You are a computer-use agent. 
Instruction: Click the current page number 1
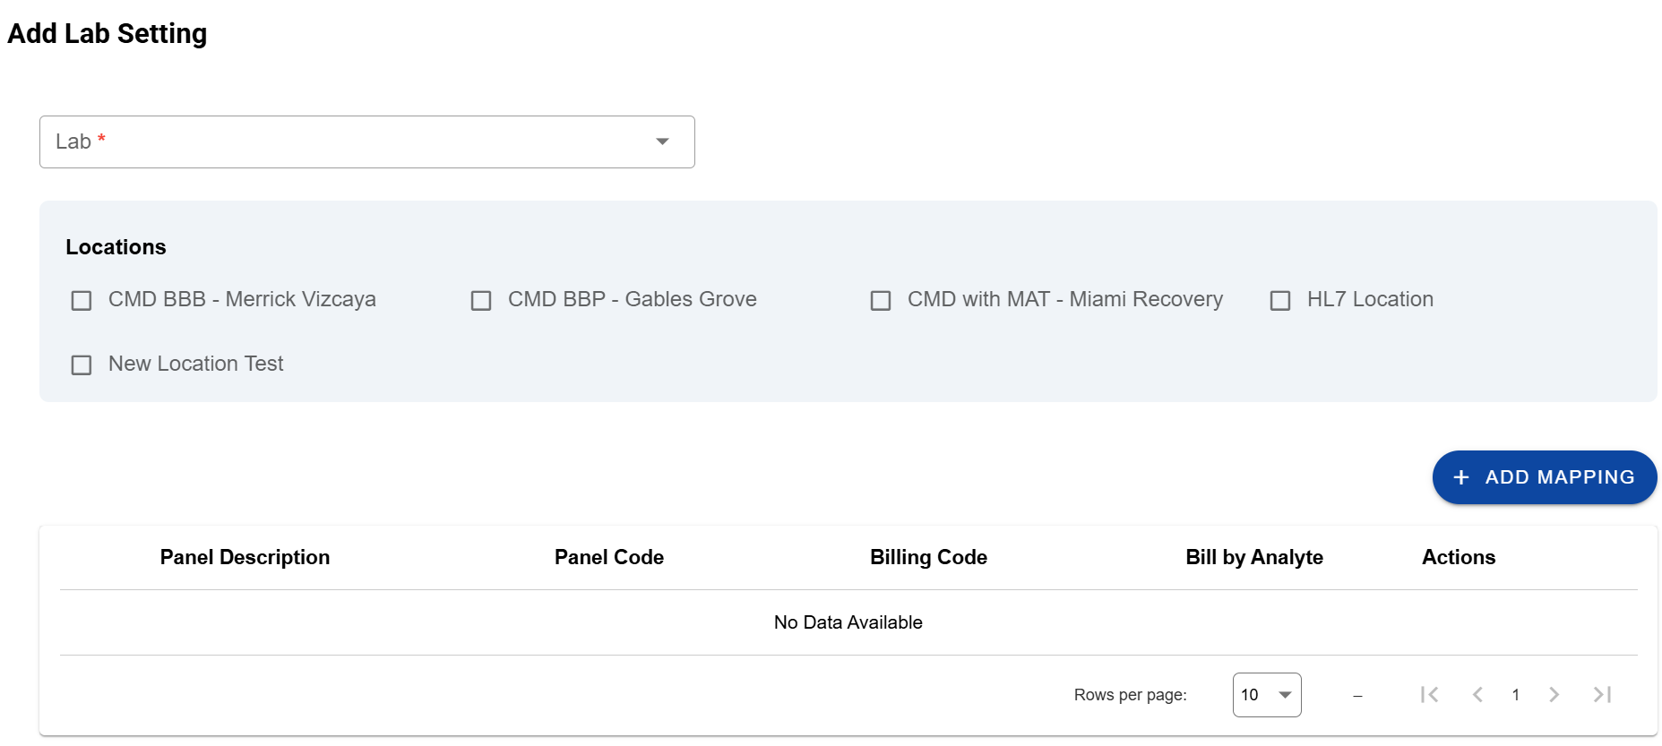1515,695
